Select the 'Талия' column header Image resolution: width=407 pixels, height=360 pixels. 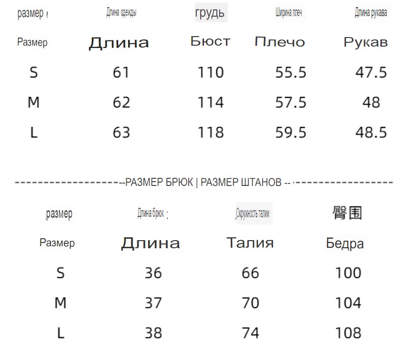pyautogui.click(x=250, y=243)
